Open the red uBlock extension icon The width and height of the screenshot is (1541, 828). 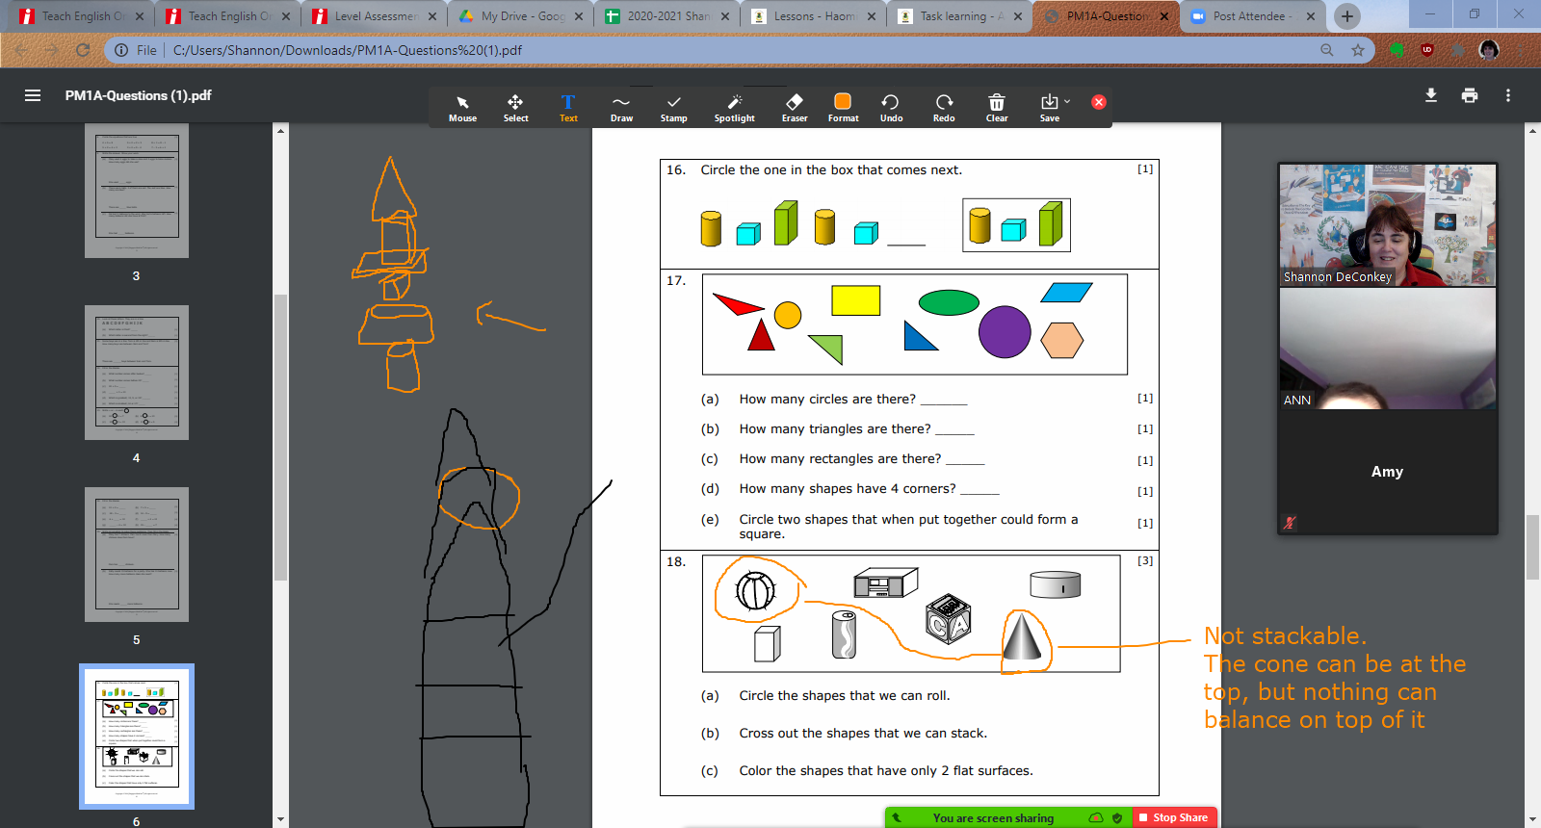coord(1427,50)
